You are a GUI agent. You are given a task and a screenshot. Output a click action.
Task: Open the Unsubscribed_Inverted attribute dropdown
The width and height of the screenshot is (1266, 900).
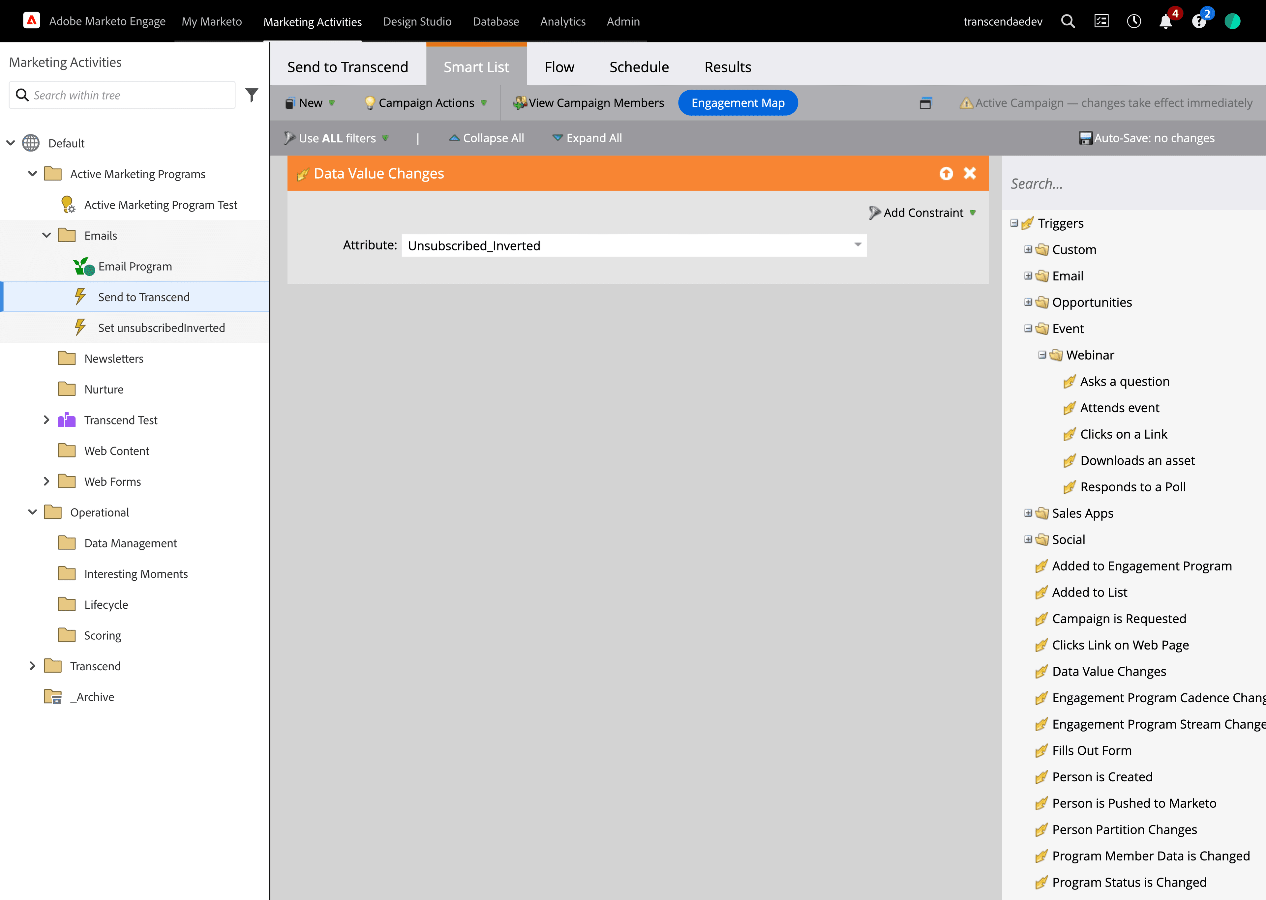tap(857, 245)
